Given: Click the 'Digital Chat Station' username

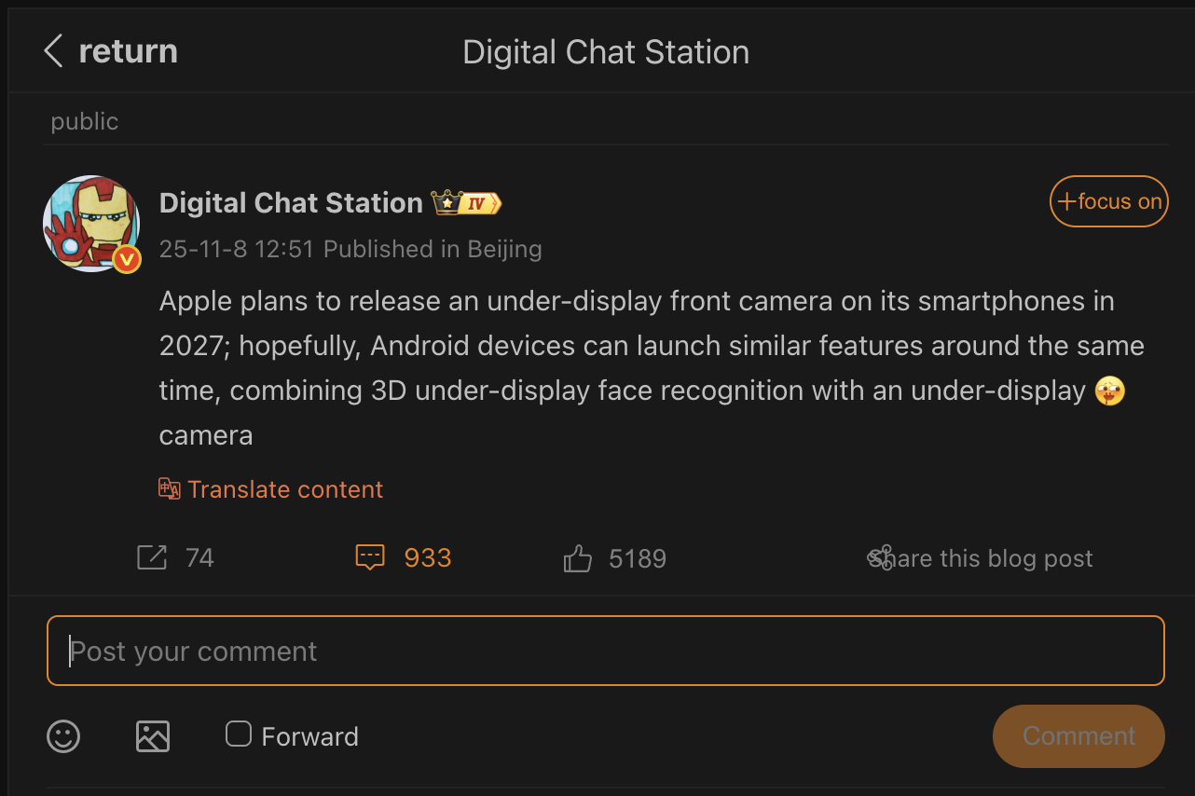Looking at the screenshot, I should [290, 202].
